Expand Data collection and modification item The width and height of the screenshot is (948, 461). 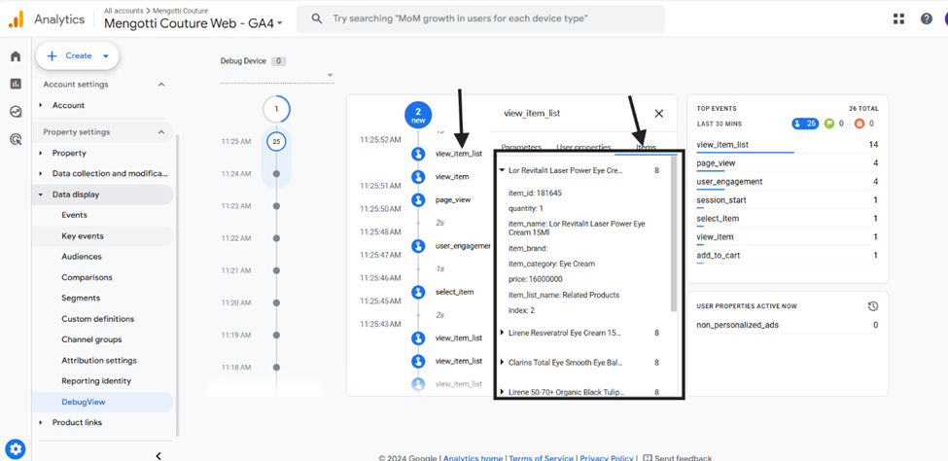click(x=41, y=174)
